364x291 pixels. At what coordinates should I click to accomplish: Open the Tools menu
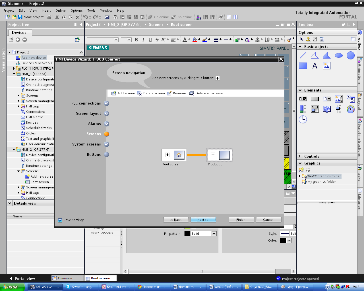(x=91, y=11)
